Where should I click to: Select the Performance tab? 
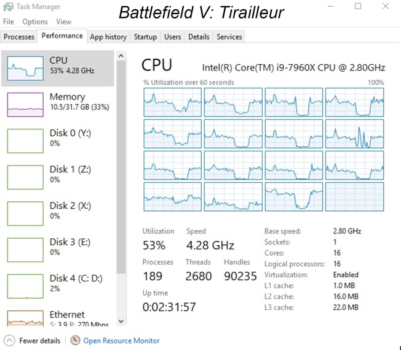click(62, 36)
